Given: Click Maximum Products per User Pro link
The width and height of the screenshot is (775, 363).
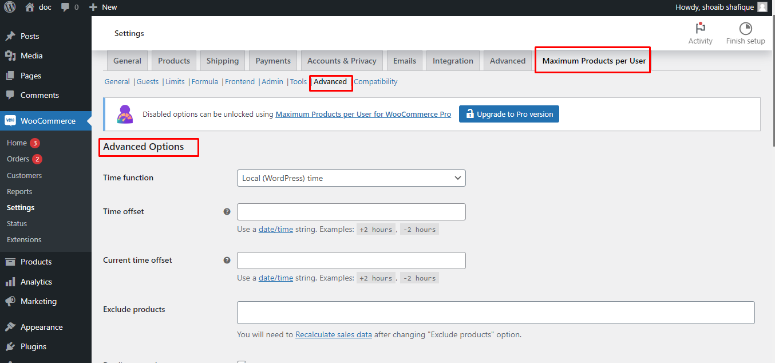Looking at the screenshot, I should click(363, 114).
